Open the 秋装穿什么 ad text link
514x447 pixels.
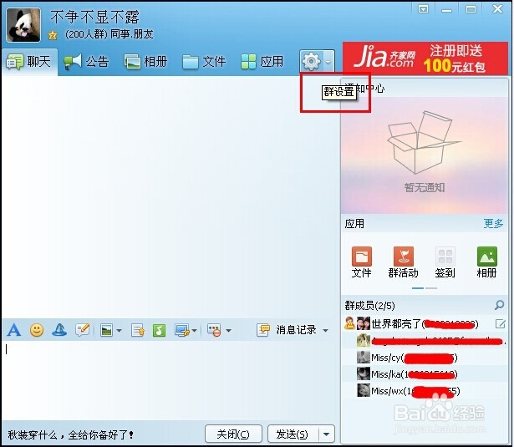pyautogui.click(x=70, y=434)
